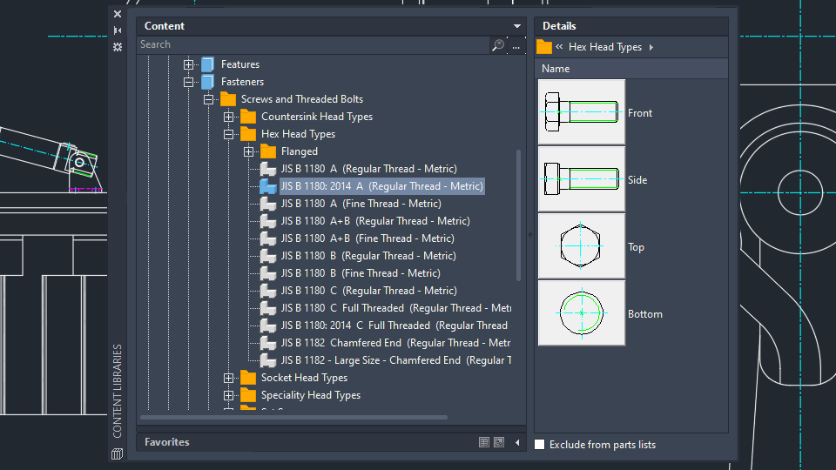
Task: Click the horizontal scrollbar in Content tree
Action: [x=293, y=417]
